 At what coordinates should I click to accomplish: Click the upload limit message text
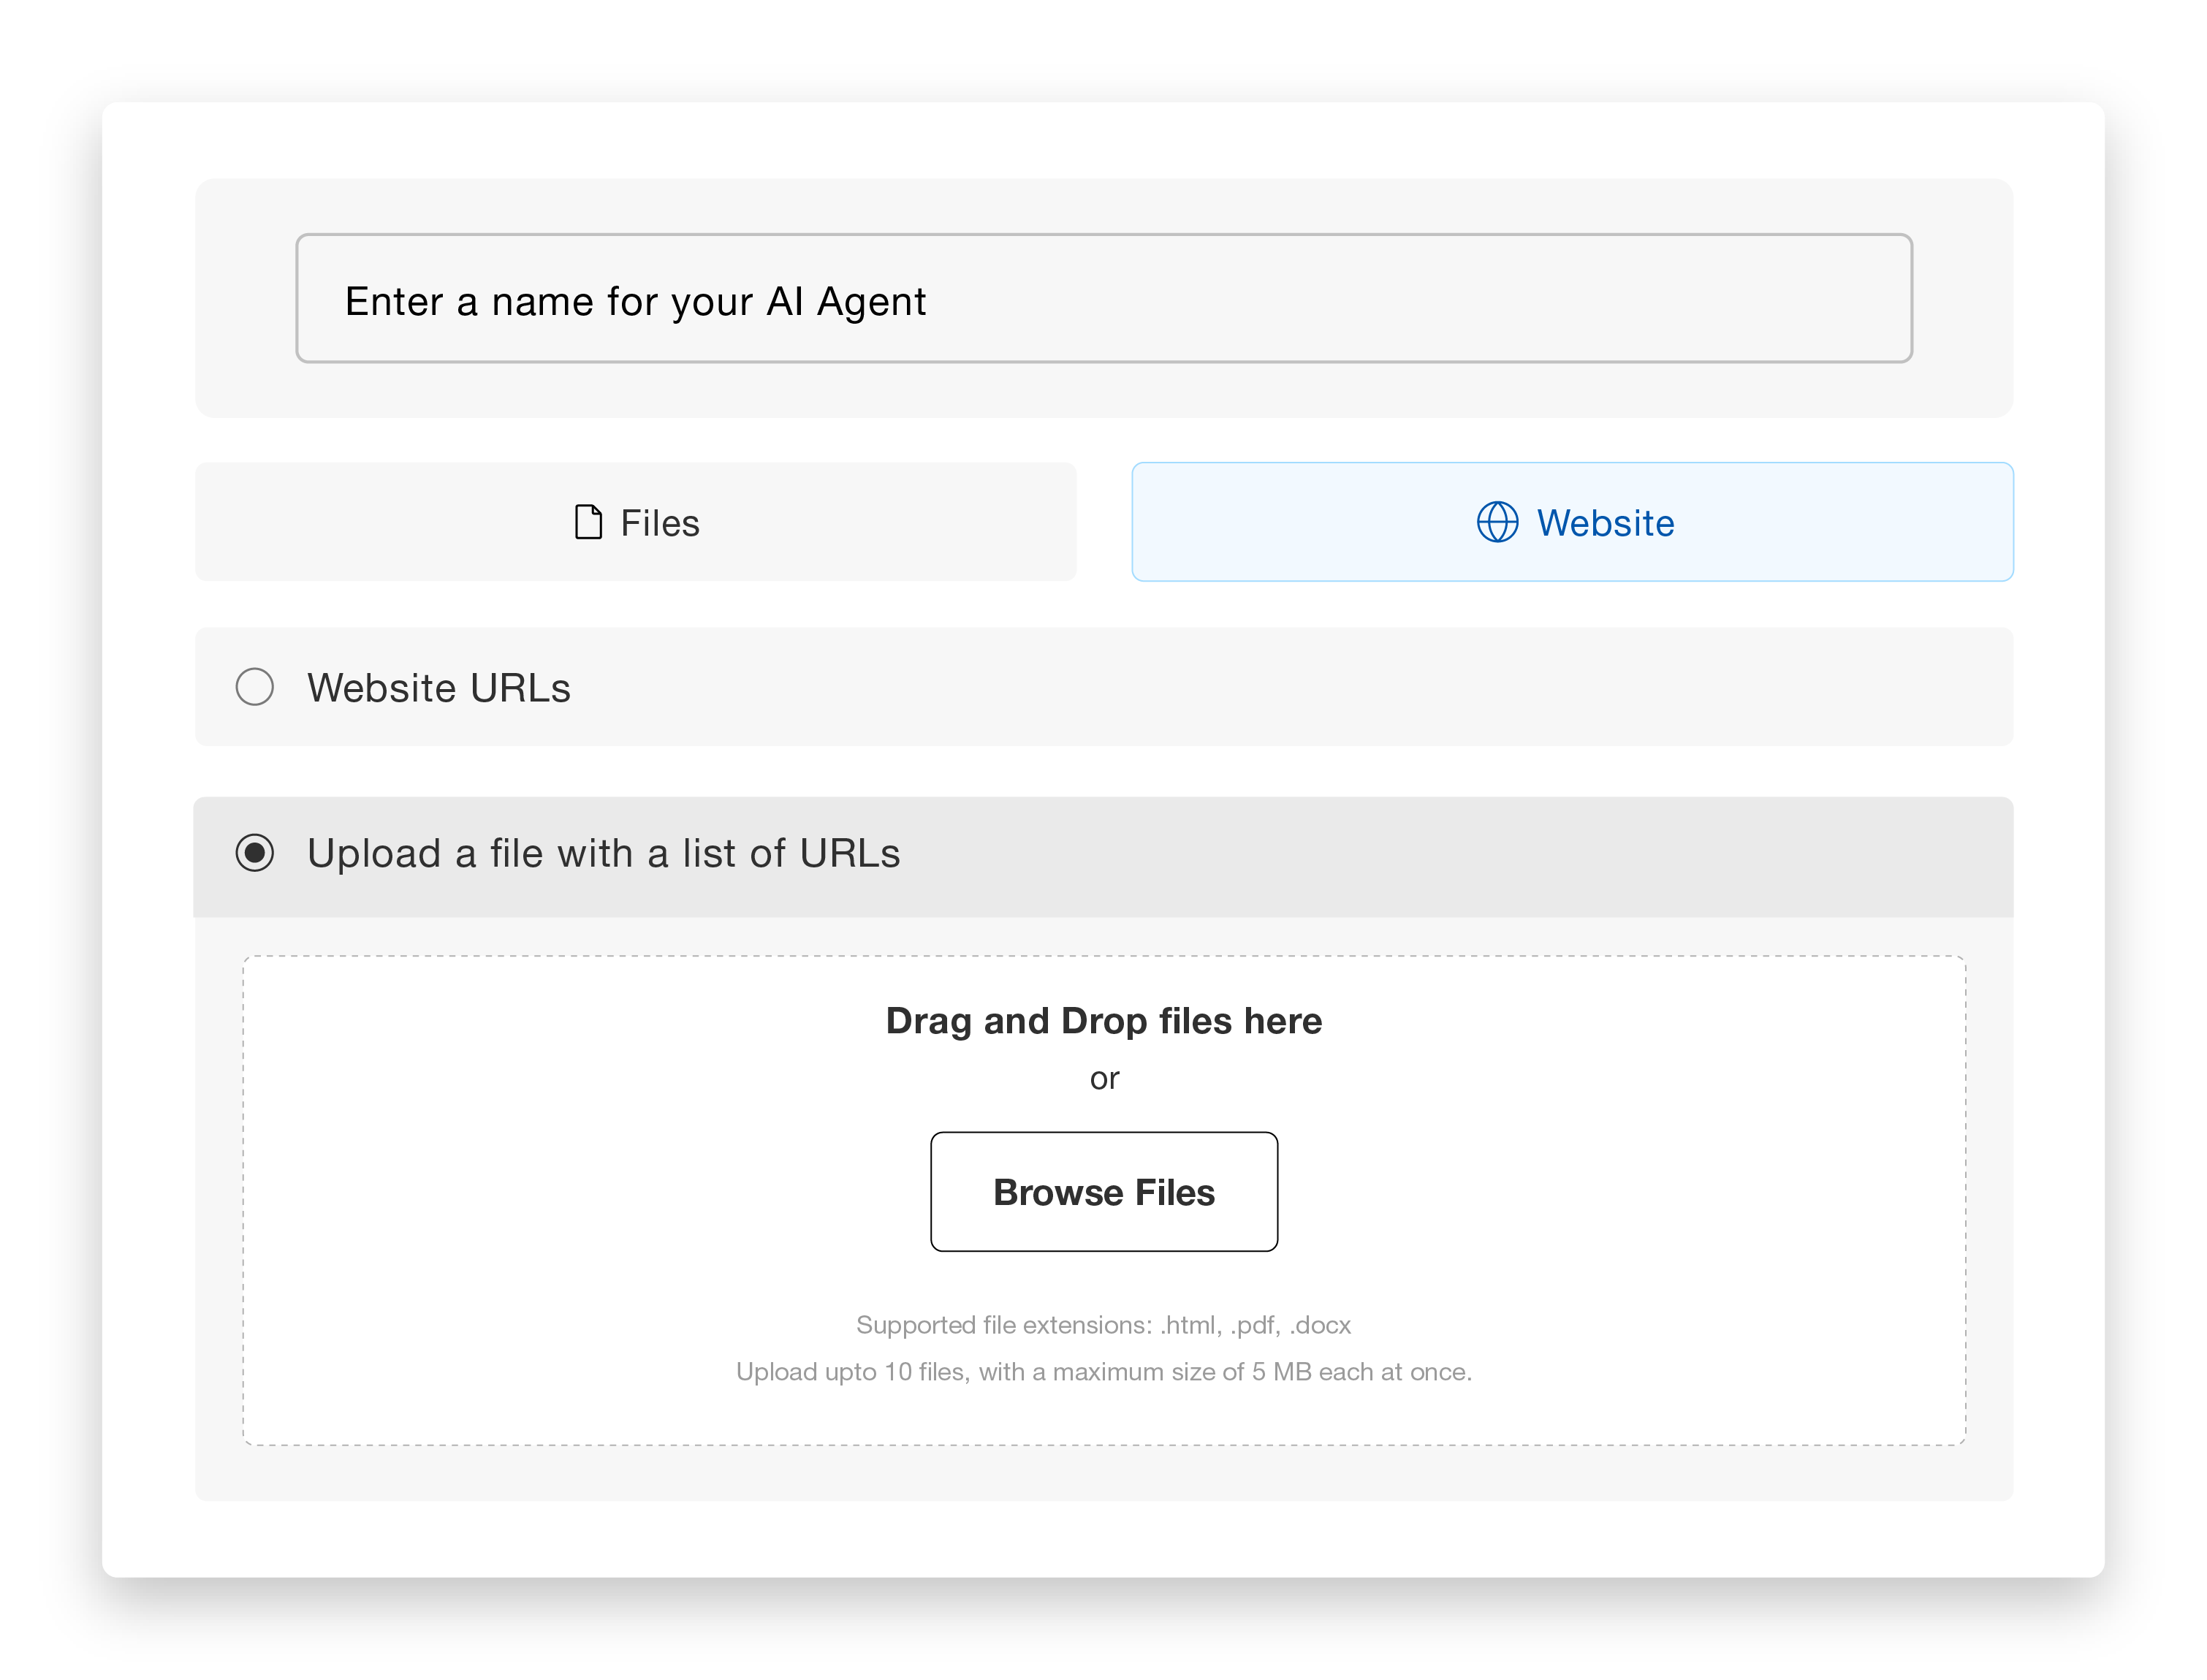1103,1371
